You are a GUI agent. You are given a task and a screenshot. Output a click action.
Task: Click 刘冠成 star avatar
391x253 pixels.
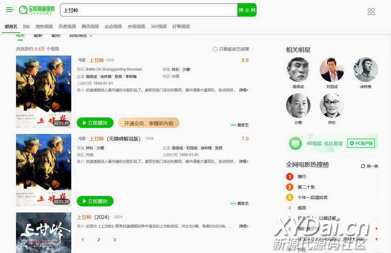332,70
